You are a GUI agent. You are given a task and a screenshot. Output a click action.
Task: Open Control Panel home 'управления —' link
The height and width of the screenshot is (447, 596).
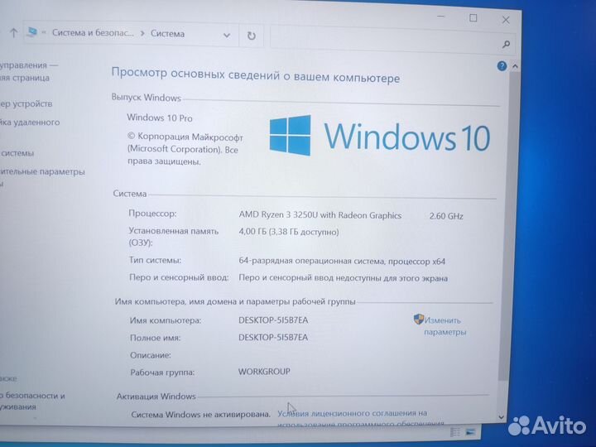[29, 65]
